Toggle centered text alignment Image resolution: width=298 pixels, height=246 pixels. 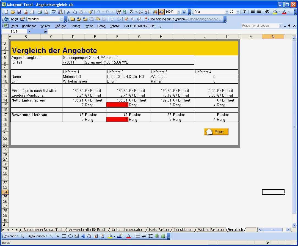click(x=259, y=12)
